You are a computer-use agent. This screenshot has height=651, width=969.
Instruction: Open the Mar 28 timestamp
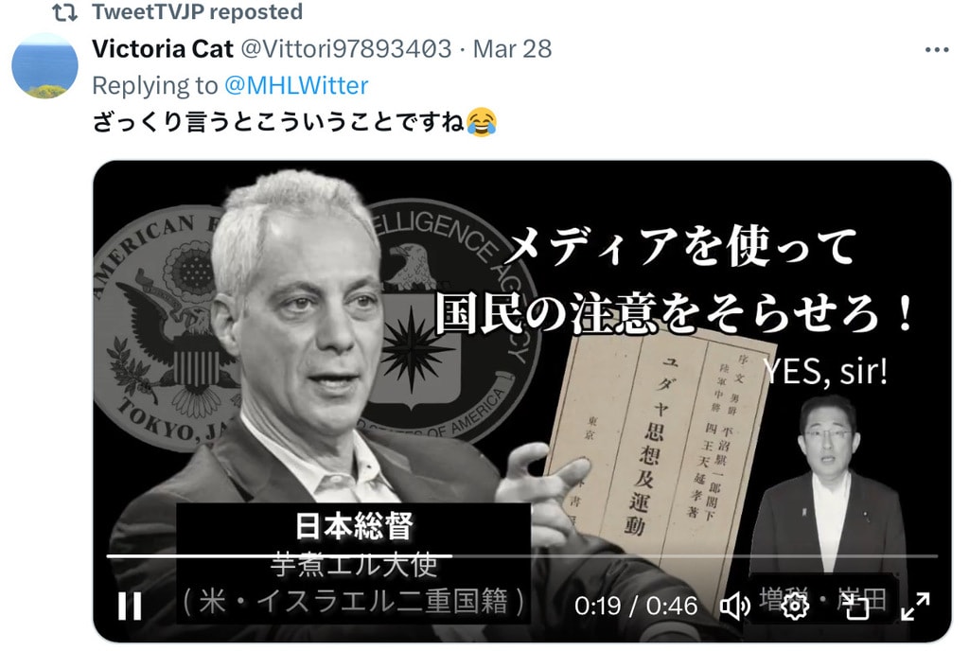pos(512,49)
